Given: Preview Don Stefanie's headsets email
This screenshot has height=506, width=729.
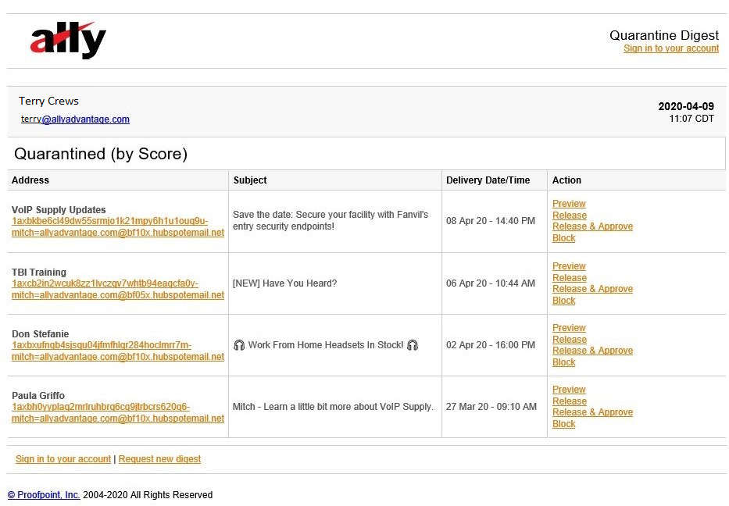Looking at the screenshot, I should (569, 328).
